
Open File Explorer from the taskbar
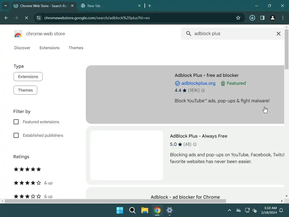click(x=145, y=210)
